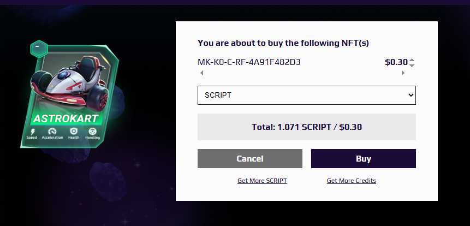Click the Handling steering wheel icon
The width and height of the screenshot is (470, 226).
[93, 131]
